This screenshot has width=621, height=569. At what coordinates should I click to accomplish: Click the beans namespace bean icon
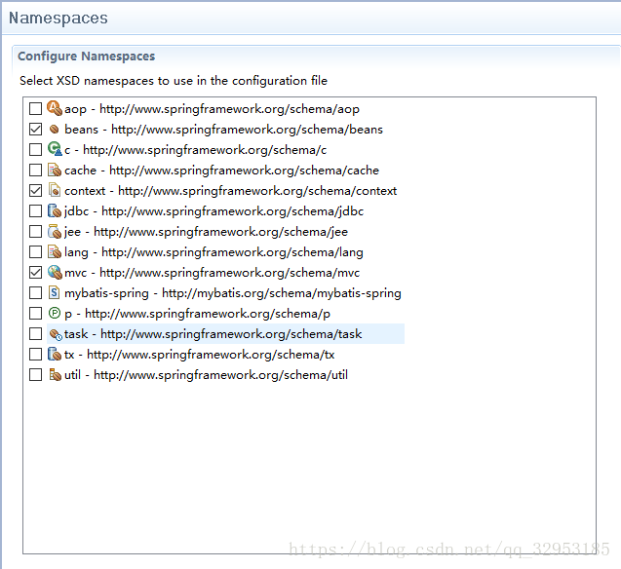tap(55, 129)
